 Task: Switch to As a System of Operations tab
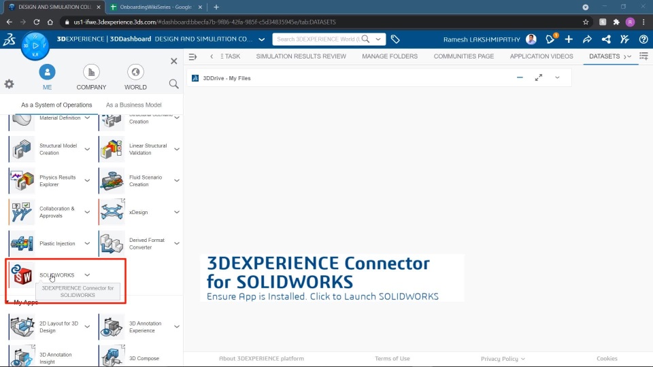pyautogui.click(x=56, y=105)
